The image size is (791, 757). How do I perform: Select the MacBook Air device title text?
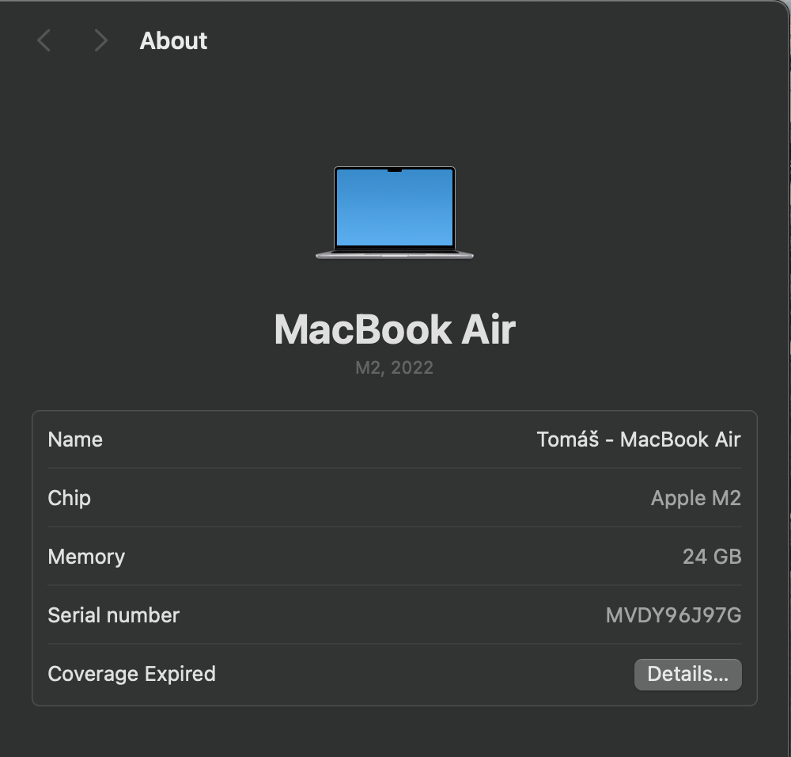point(395,329)
